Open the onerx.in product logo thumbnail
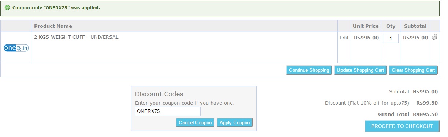This screenshot has width=448, height=137. click(16, 48)
